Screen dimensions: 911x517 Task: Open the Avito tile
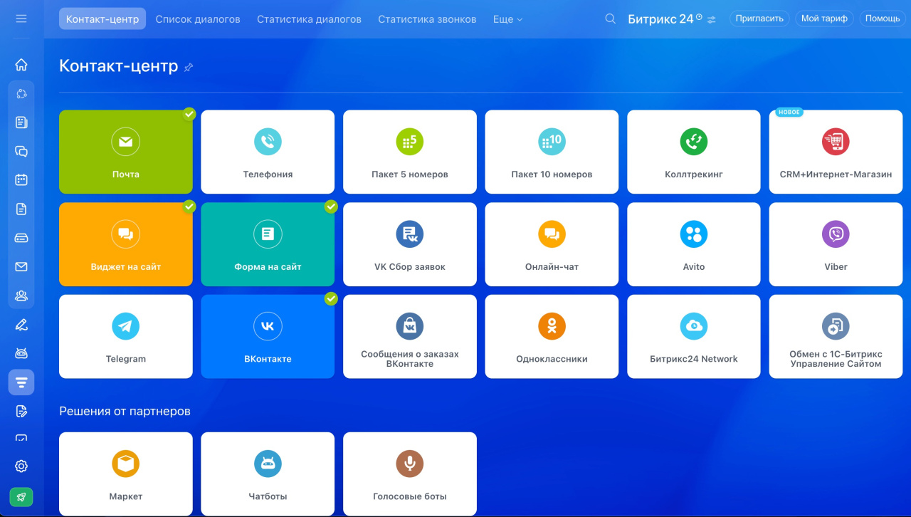coord(694,244)
